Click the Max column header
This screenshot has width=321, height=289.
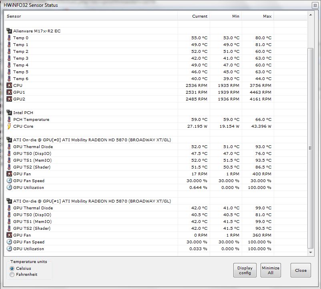click(258, 16)
